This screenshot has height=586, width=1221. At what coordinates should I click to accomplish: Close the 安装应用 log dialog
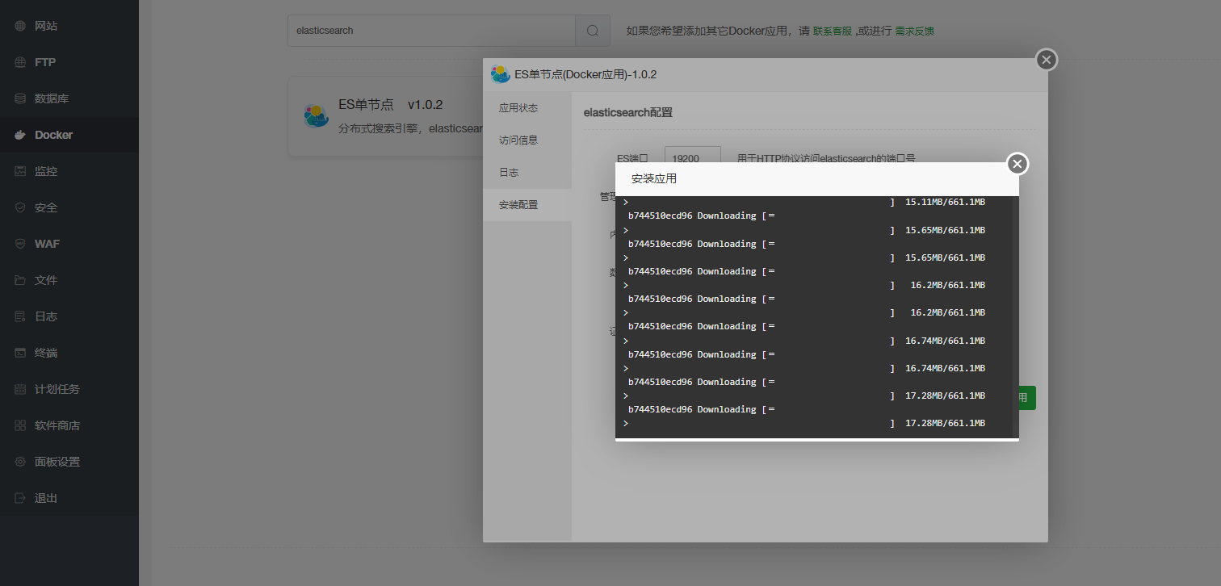[1017, 164]
